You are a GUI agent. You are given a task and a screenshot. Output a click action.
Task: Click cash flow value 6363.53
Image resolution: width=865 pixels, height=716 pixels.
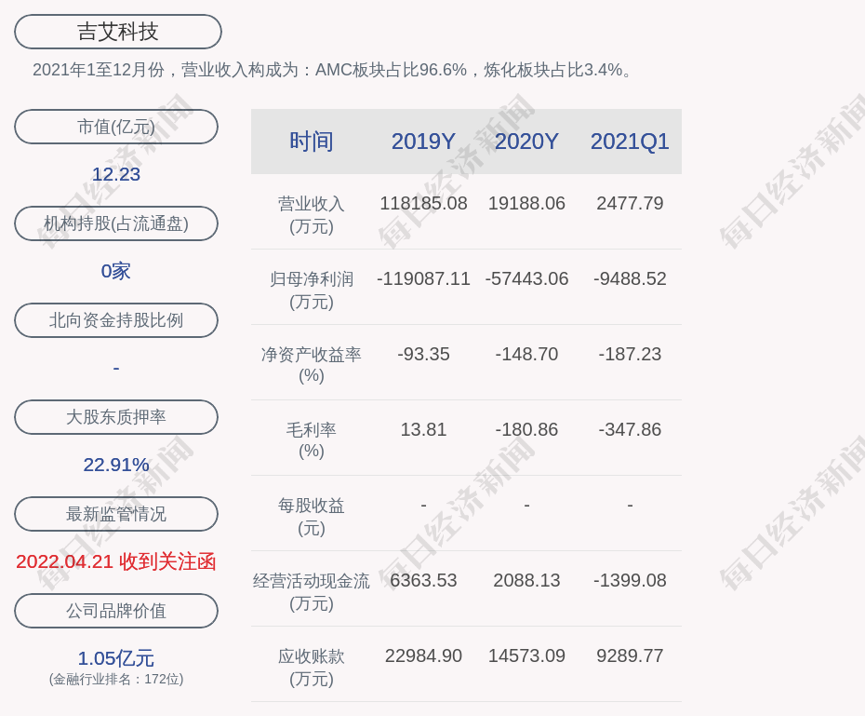click(423, 580)
